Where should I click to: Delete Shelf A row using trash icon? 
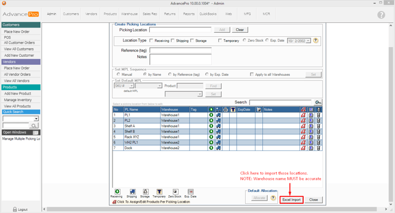(x=319, y=126)
